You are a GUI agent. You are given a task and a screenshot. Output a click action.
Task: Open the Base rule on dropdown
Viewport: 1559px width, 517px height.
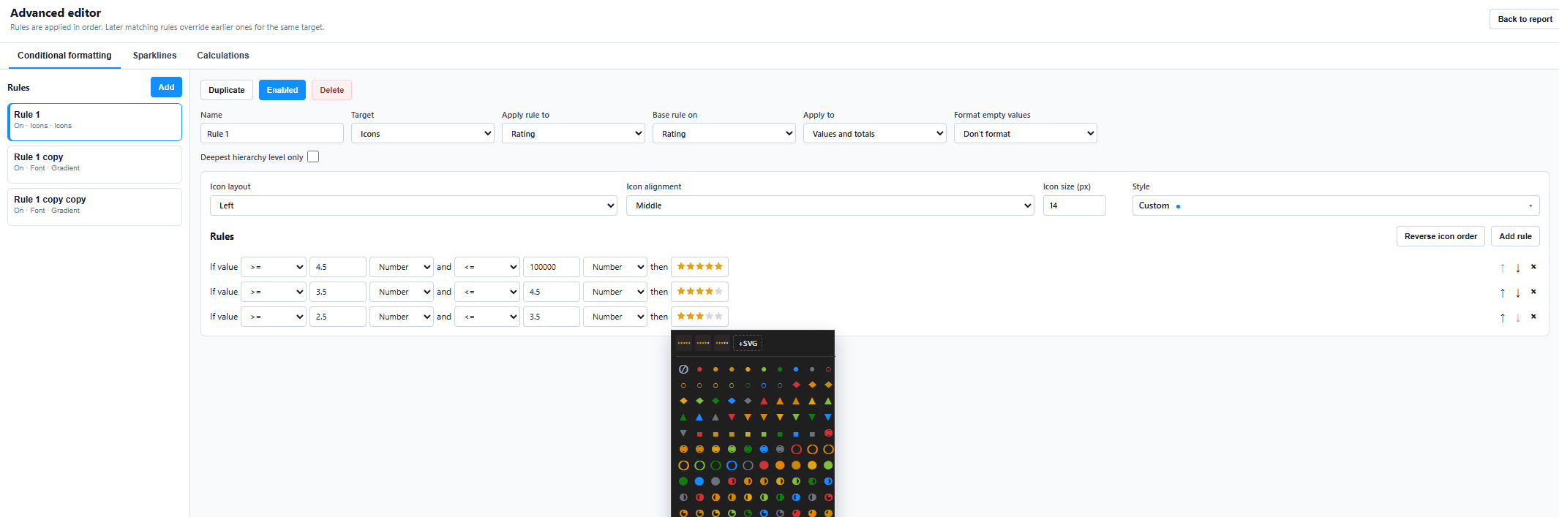[724, 133]
